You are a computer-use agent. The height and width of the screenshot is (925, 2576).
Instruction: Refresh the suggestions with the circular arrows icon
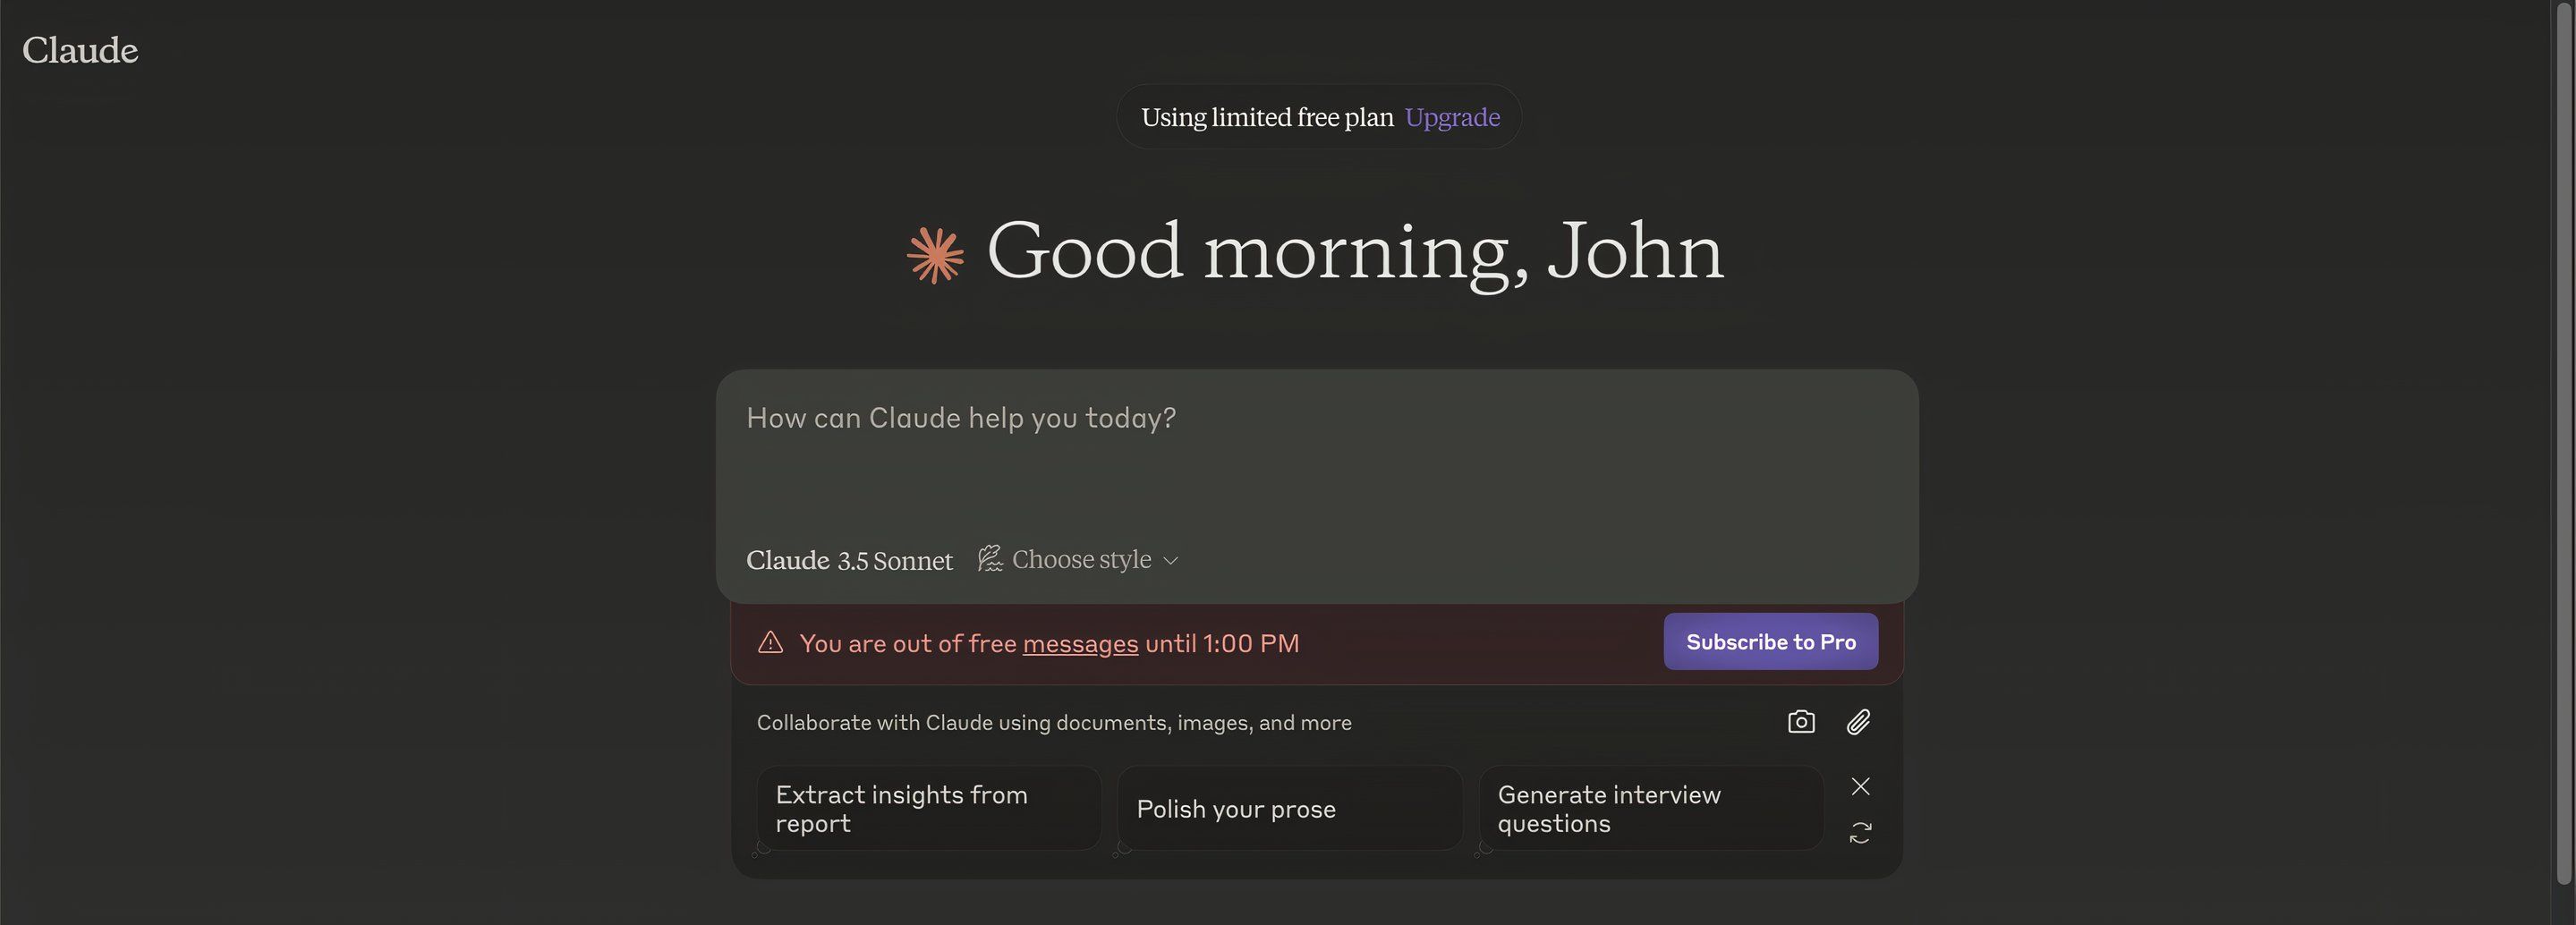[x=1859, y=832]
